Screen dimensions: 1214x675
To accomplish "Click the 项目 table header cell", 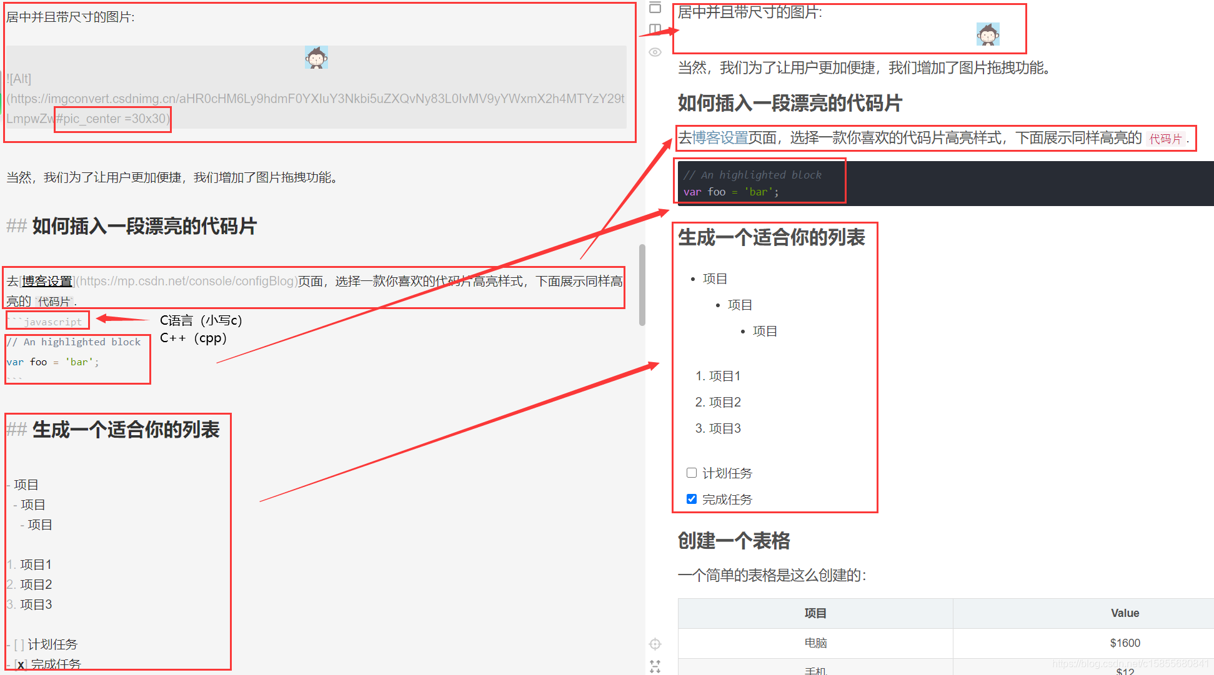I will [x=815, y=613].
